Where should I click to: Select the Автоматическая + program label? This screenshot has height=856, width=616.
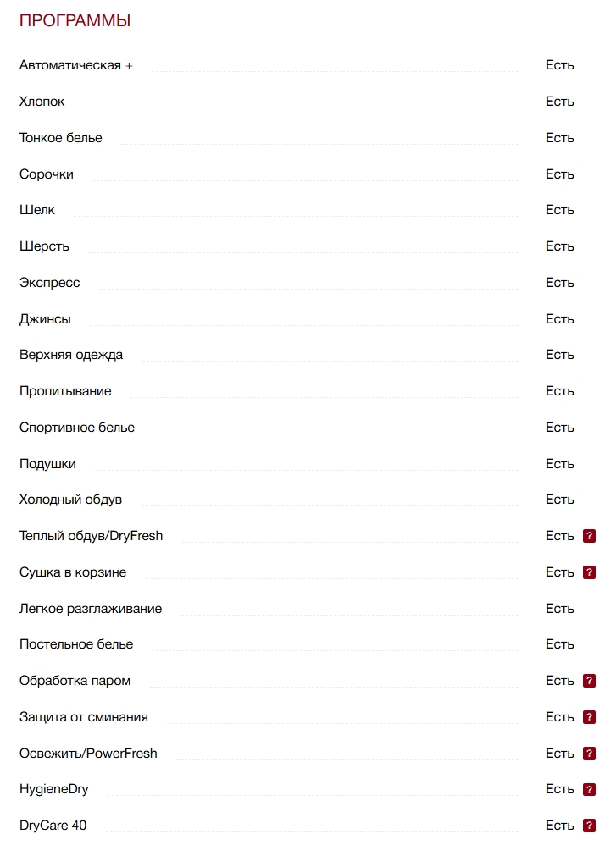(75, 65)
